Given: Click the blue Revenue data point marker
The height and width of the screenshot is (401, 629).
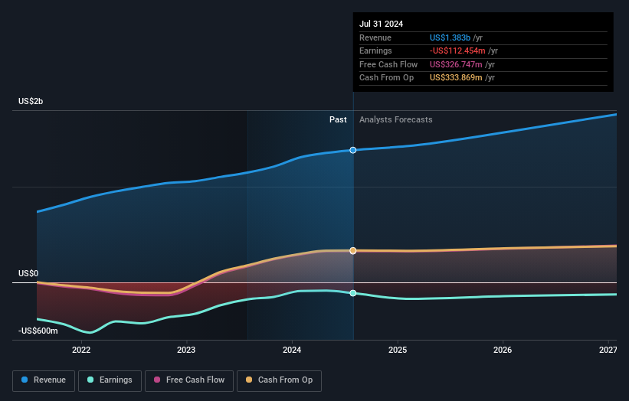Looking at the screenshot, I should 353,150.
